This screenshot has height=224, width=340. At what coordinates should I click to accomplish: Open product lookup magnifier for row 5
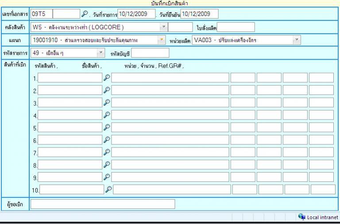point(107,127)
